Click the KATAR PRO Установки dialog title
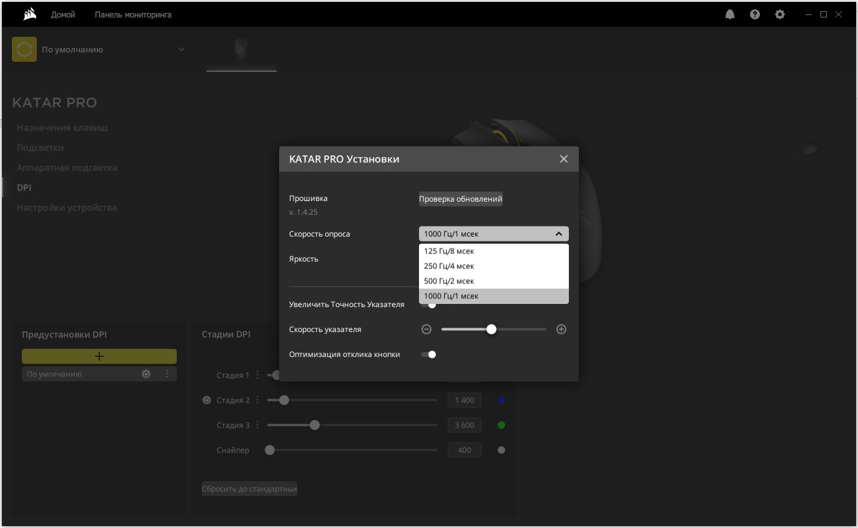858x528 pixels. point(344,159)
